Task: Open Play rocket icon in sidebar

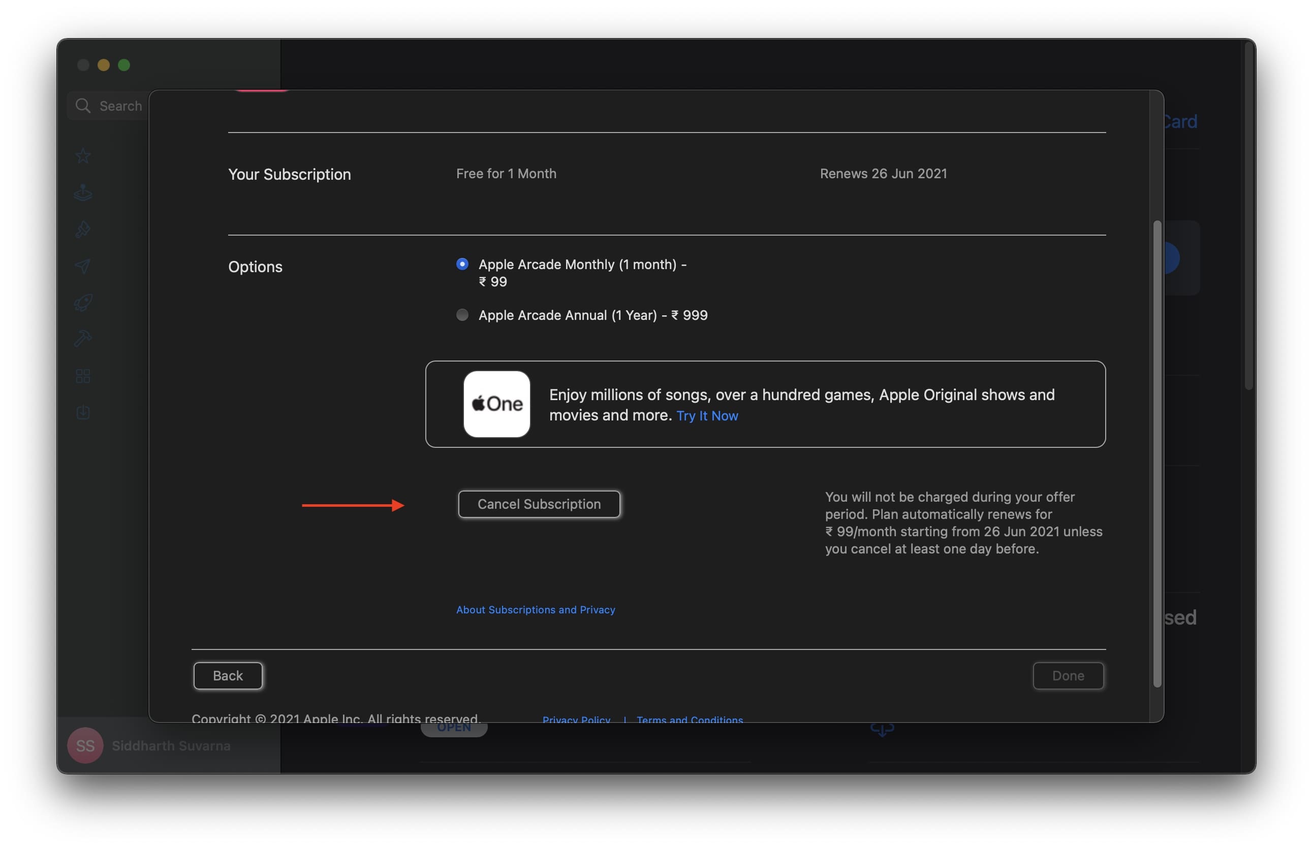Action: coord(83,302)
